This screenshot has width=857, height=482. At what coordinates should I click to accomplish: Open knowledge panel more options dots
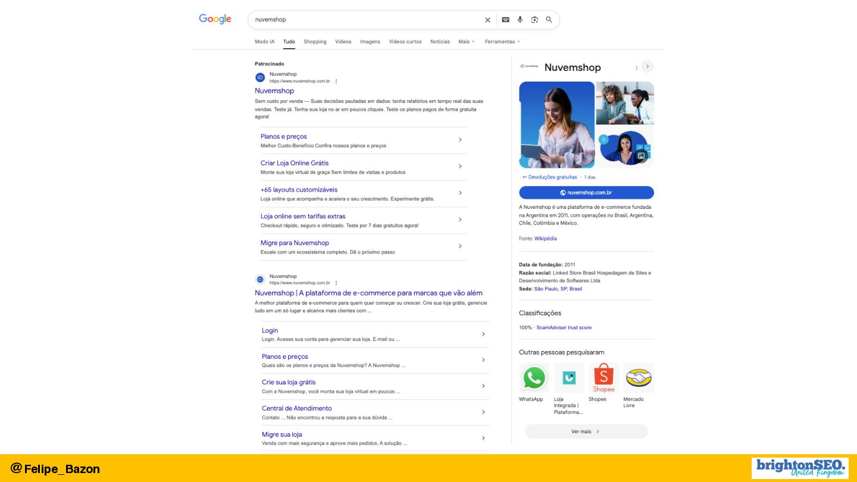(x=636, y=68)
